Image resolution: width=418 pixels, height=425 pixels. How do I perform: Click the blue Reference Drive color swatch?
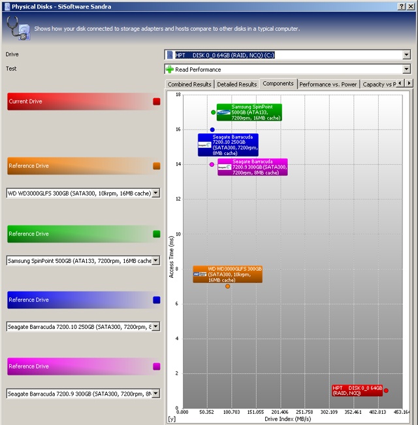[157, 300]
